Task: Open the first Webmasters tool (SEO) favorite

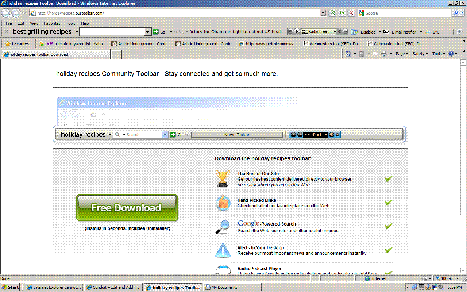Action: (333, 44)
